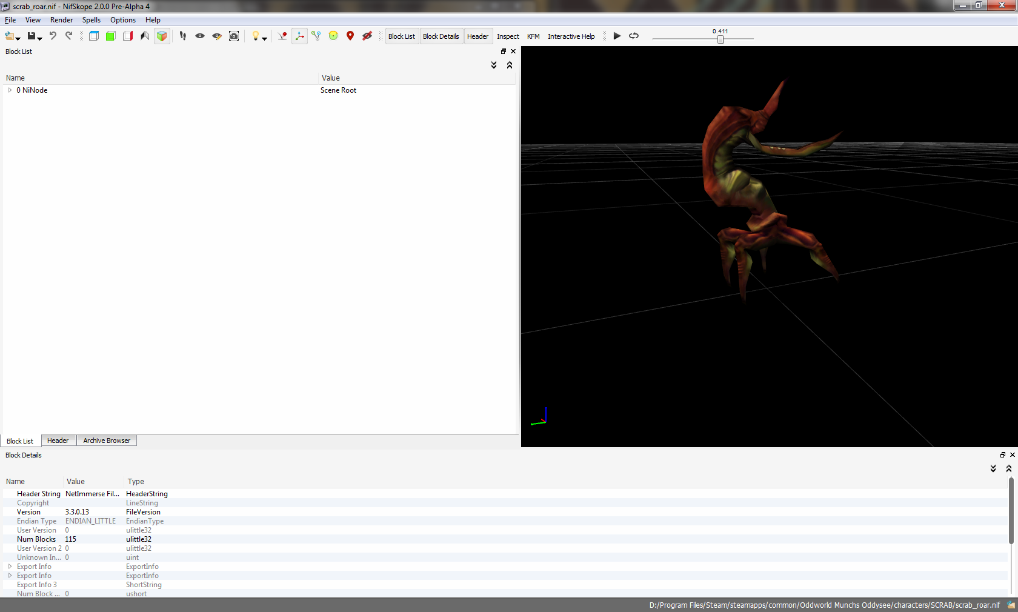Viewport: 1018px width, 612px height.
Task: Click the animation time slider handle
Action: pos(720,39)
